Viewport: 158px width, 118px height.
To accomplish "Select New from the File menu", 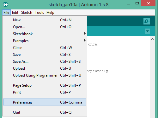I will 45,20.
